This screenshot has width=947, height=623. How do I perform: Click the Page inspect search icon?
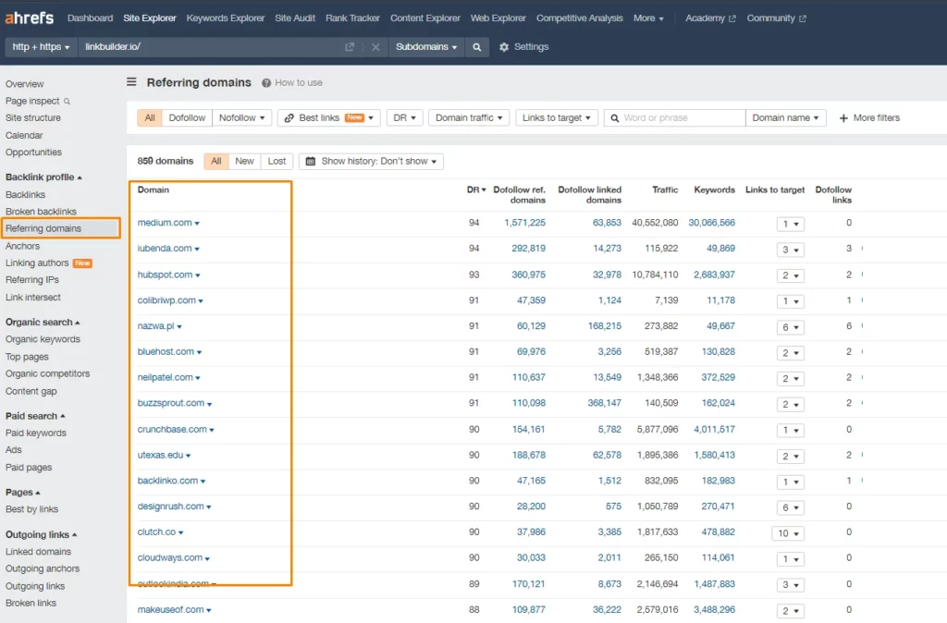tap(67, 102)
